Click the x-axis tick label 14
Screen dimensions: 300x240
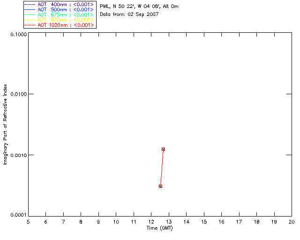coord(187,222)
